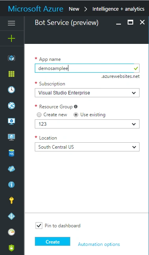Image resolution: width=149 pixels, height=255 pixels.
Task: Go to Intelligence + analytics breadcrumb
Action: pyautogui.click(x=119, y=9)
